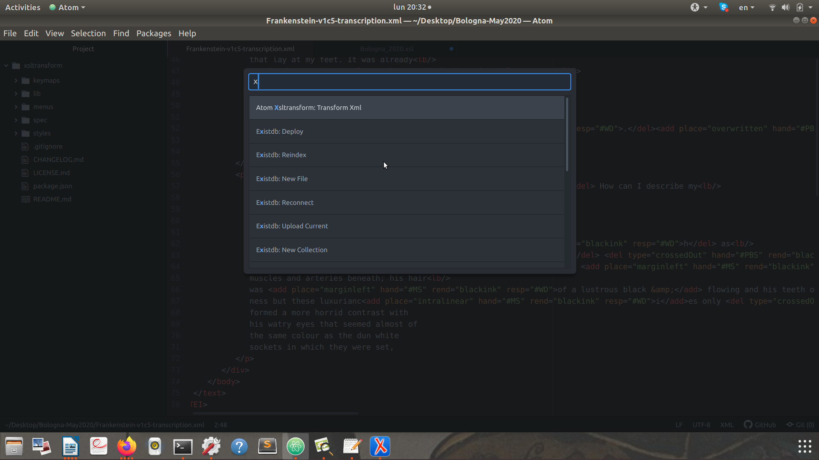Open the Activities overview
The height and width of the screenshot is (460, 819).
[x=23, y=7]
